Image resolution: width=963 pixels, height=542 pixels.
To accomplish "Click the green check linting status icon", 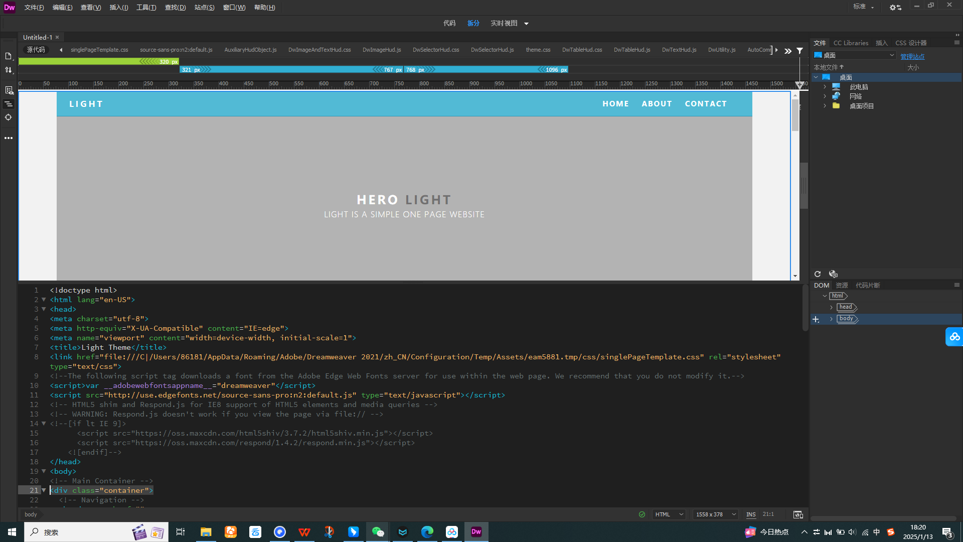I will pos(642,514).
